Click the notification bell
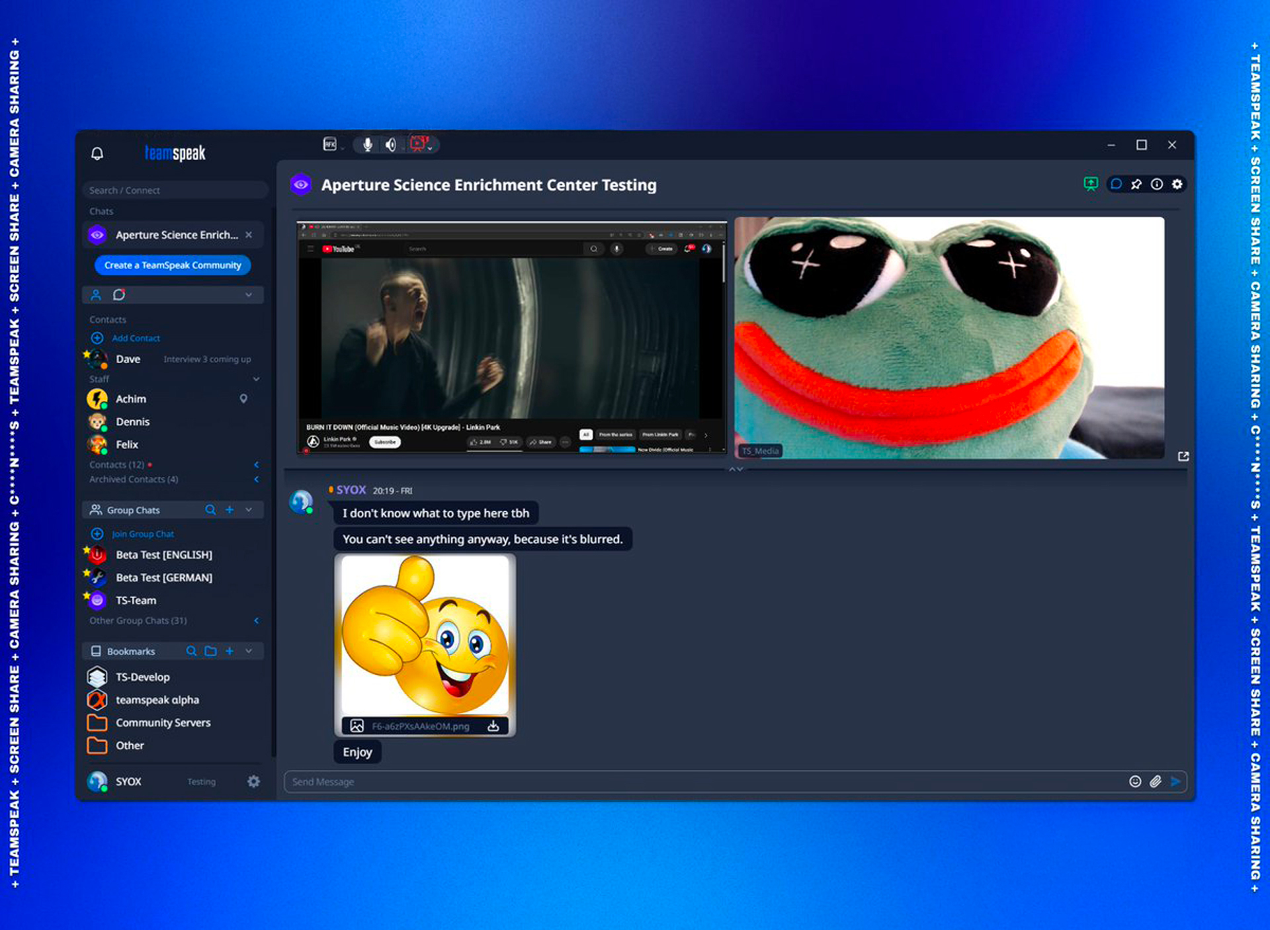The image size is (1270, 930). coord(97,153)
